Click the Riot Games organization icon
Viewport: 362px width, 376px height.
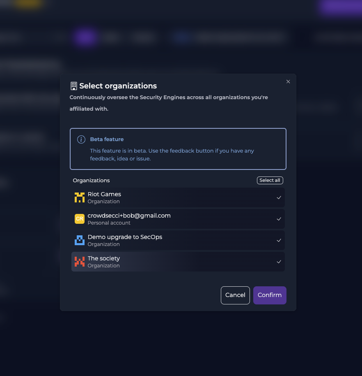tap(80, 197)
